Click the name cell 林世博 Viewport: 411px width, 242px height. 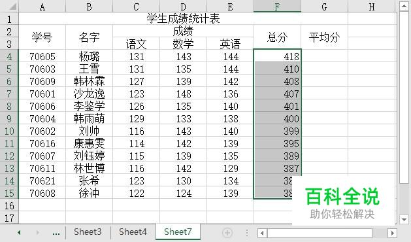point(89,168)
